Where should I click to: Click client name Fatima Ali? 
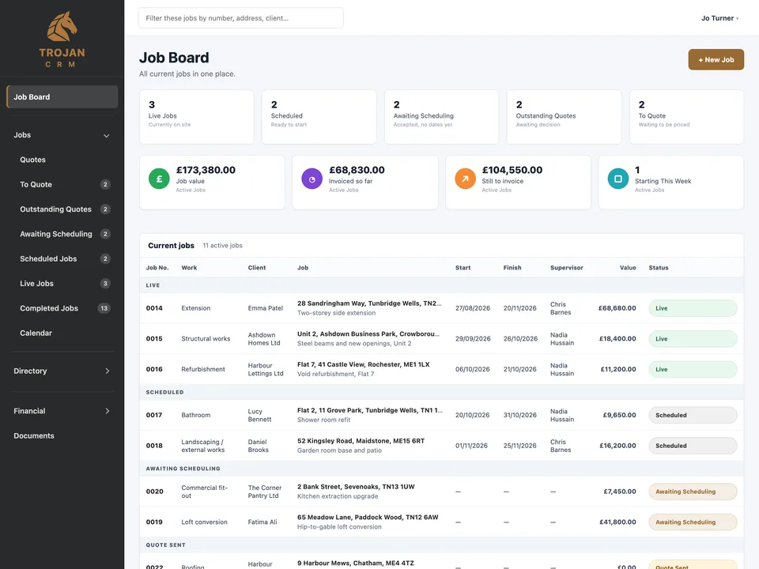[262, 522]
